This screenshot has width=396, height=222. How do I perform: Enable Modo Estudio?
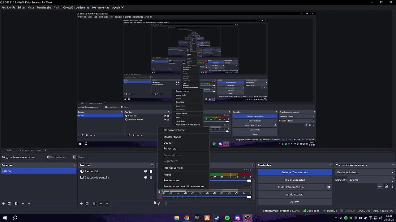295,195
